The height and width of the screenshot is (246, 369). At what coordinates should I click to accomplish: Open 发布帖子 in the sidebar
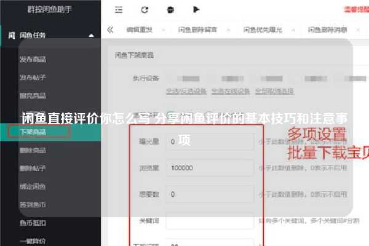click(33, 77)
